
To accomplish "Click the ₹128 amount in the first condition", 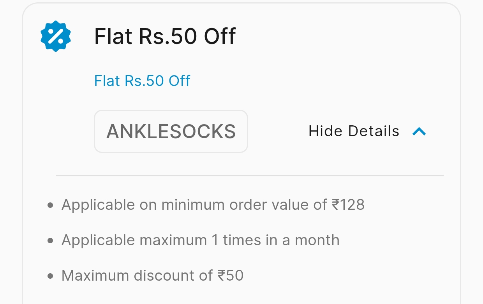I will 348,205.
